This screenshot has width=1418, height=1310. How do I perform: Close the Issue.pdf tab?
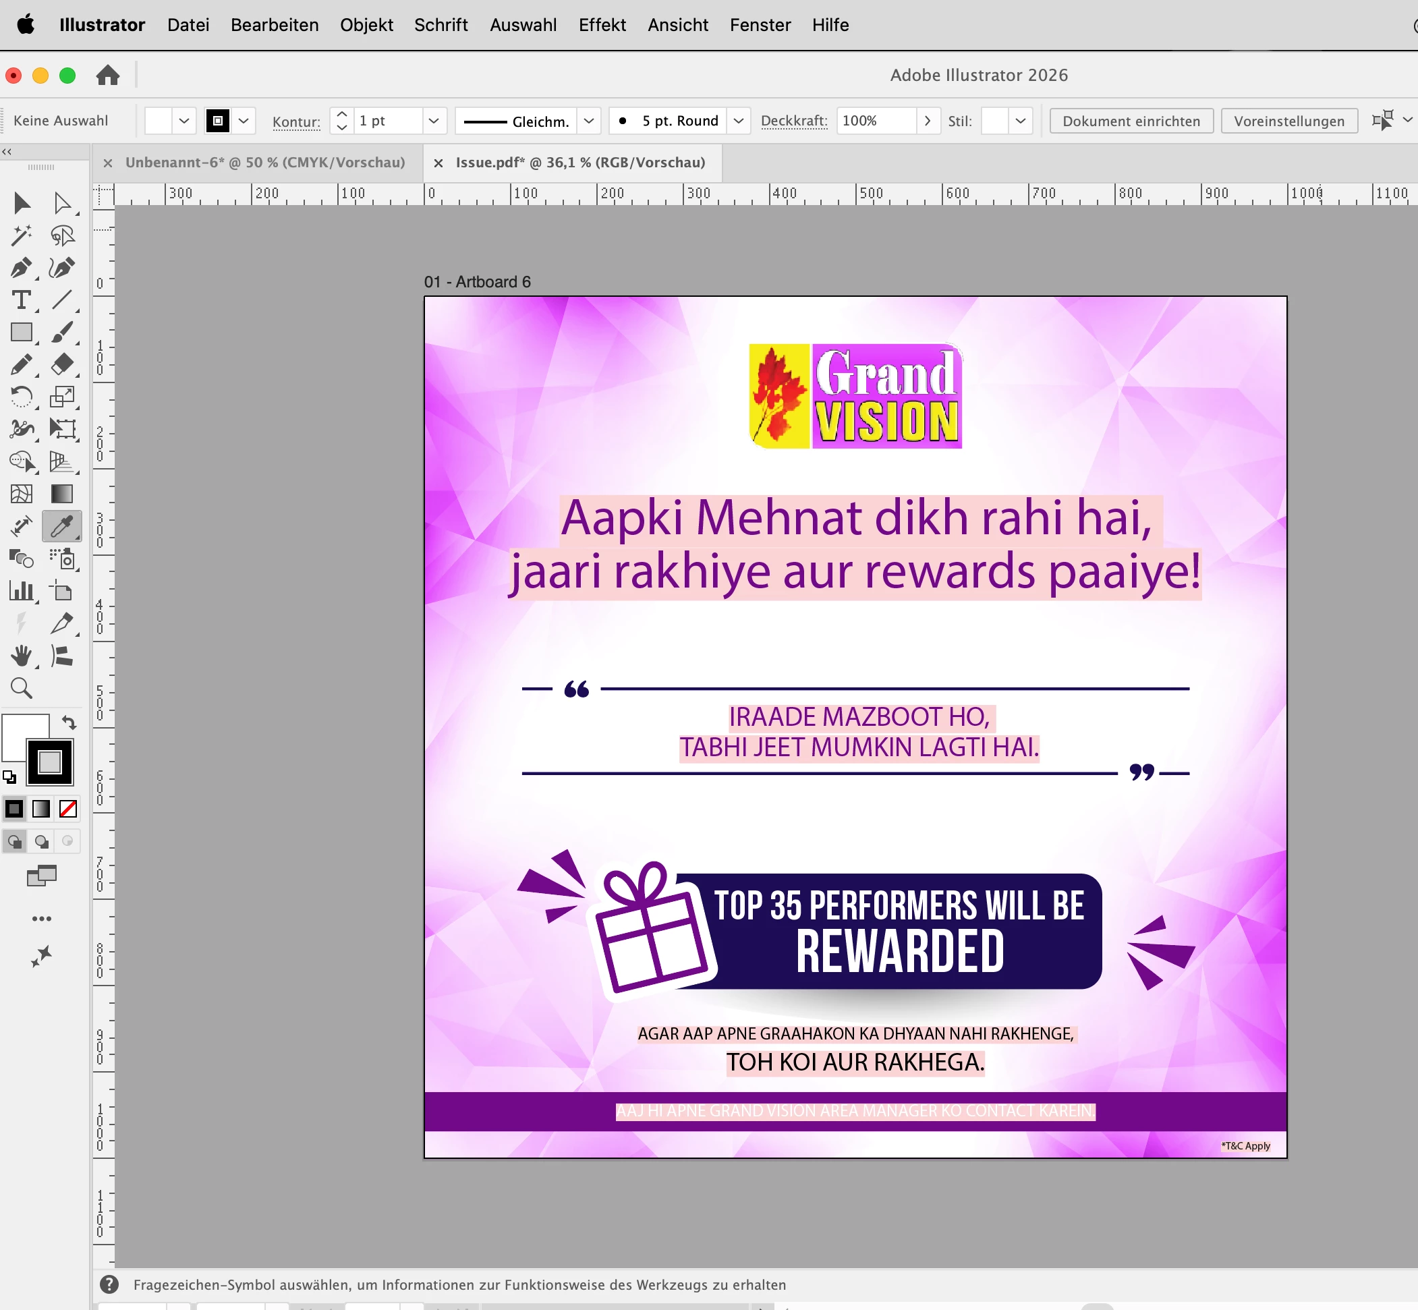438,163
